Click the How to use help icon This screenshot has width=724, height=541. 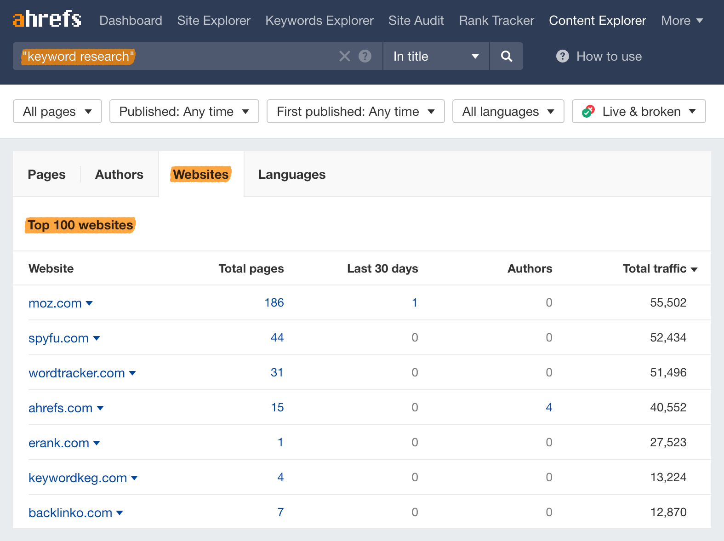[x=562, y=56]
